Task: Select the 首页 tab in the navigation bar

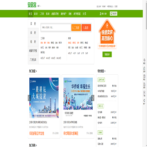Action: [31, 14]
